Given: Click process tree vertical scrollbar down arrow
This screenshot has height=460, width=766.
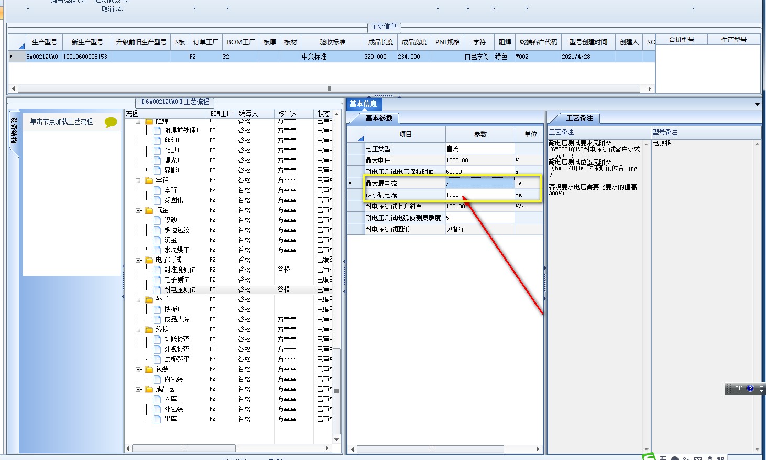Looking at the screenshot, I should 337,439.
